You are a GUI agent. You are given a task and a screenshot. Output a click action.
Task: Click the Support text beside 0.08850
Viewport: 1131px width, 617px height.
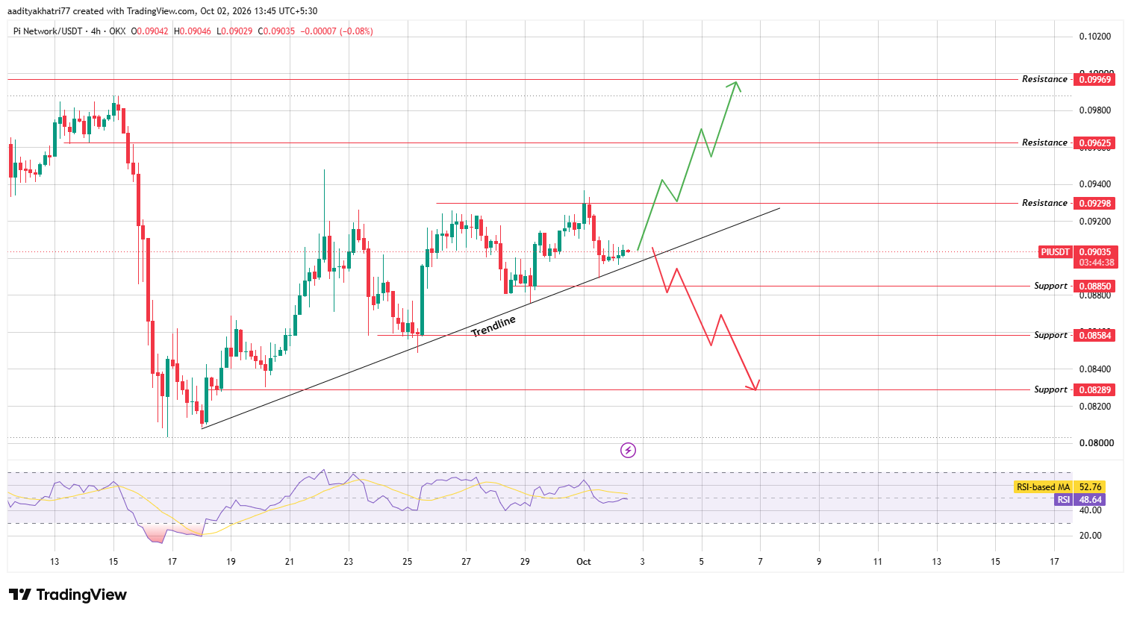coord(1050,286)
